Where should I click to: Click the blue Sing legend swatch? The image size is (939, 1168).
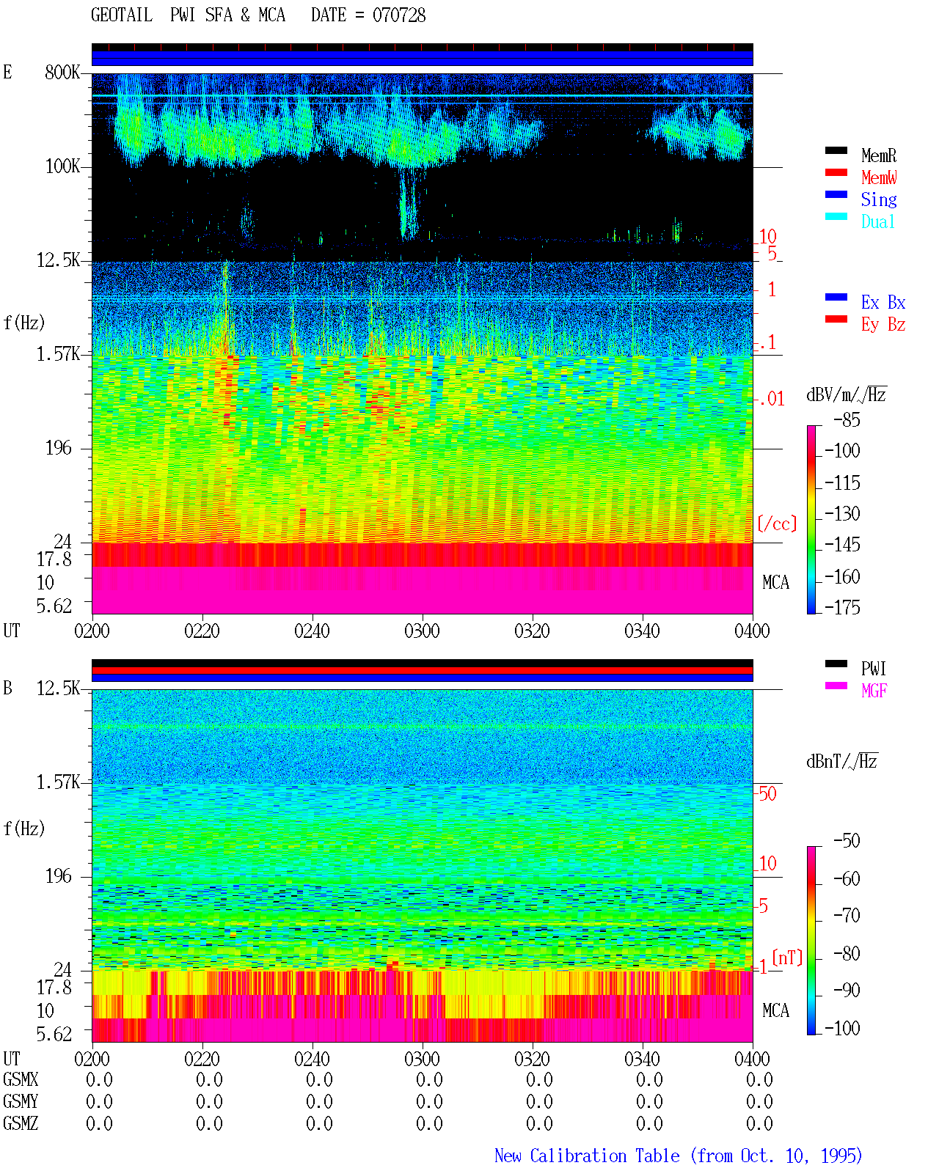point(836,195)
